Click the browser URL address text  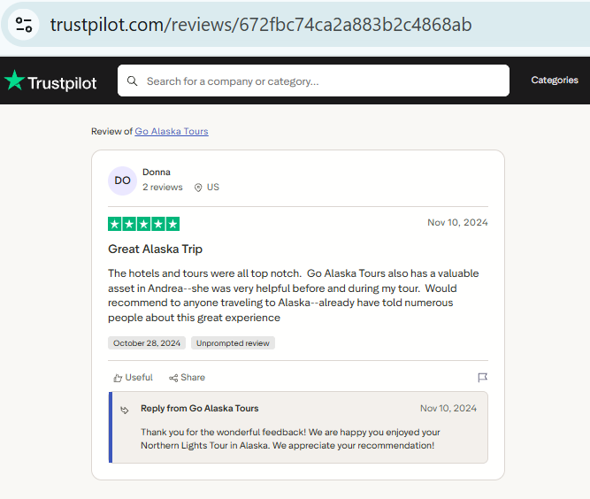[x=261, y=25]
